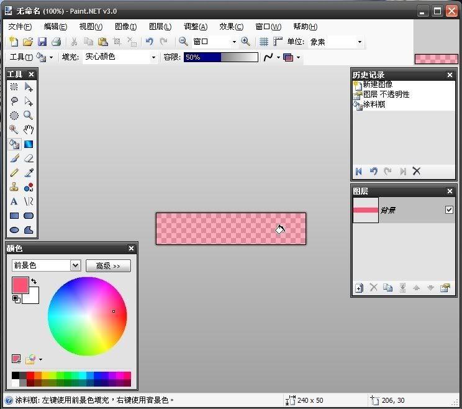The height and width of the screenshot is (409, 462).
Task: Select the Paint Bucket tool in toolbox
Action: 14,144
